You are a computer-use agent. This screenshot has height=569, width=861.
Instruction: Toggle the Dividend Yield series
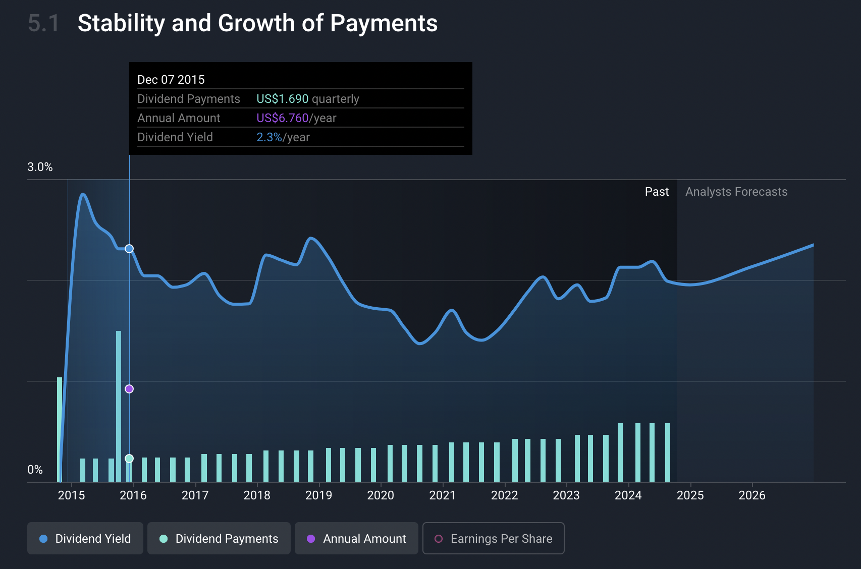point(85,539)
